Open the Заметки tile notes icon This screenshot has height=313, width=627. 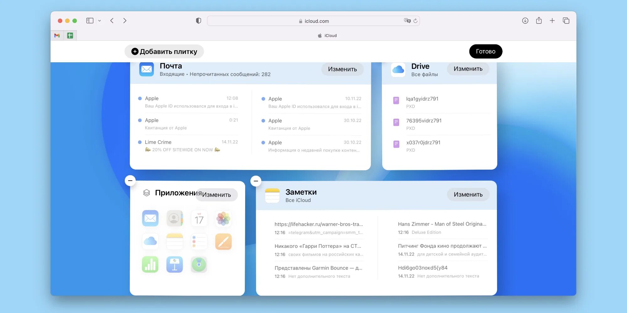pos(272,196)
